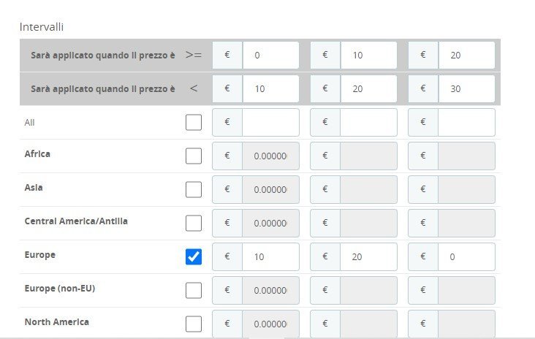Click the first range upper limit showing 10

270,88
